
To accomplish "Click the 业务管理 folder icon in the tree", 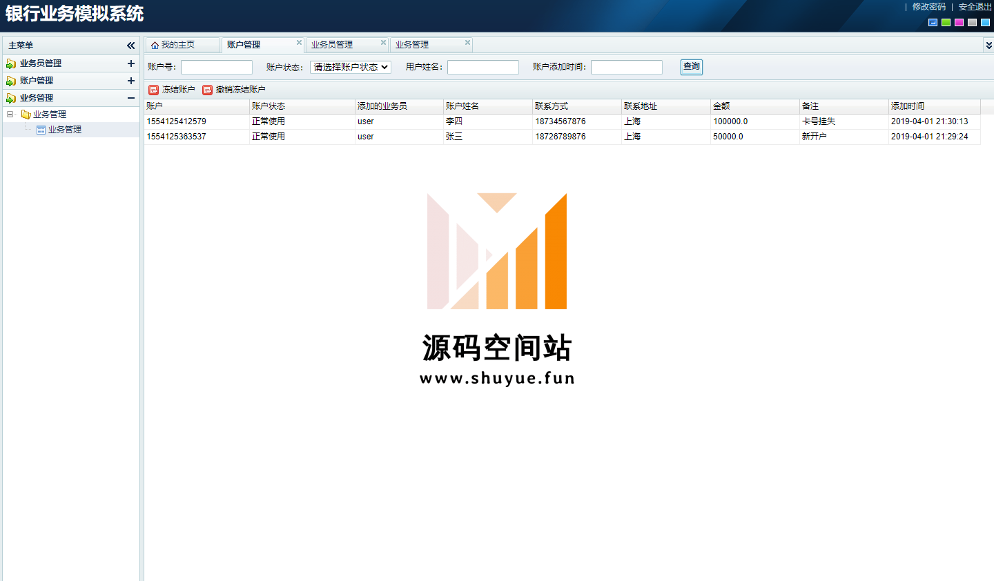I will coord(26,115).
